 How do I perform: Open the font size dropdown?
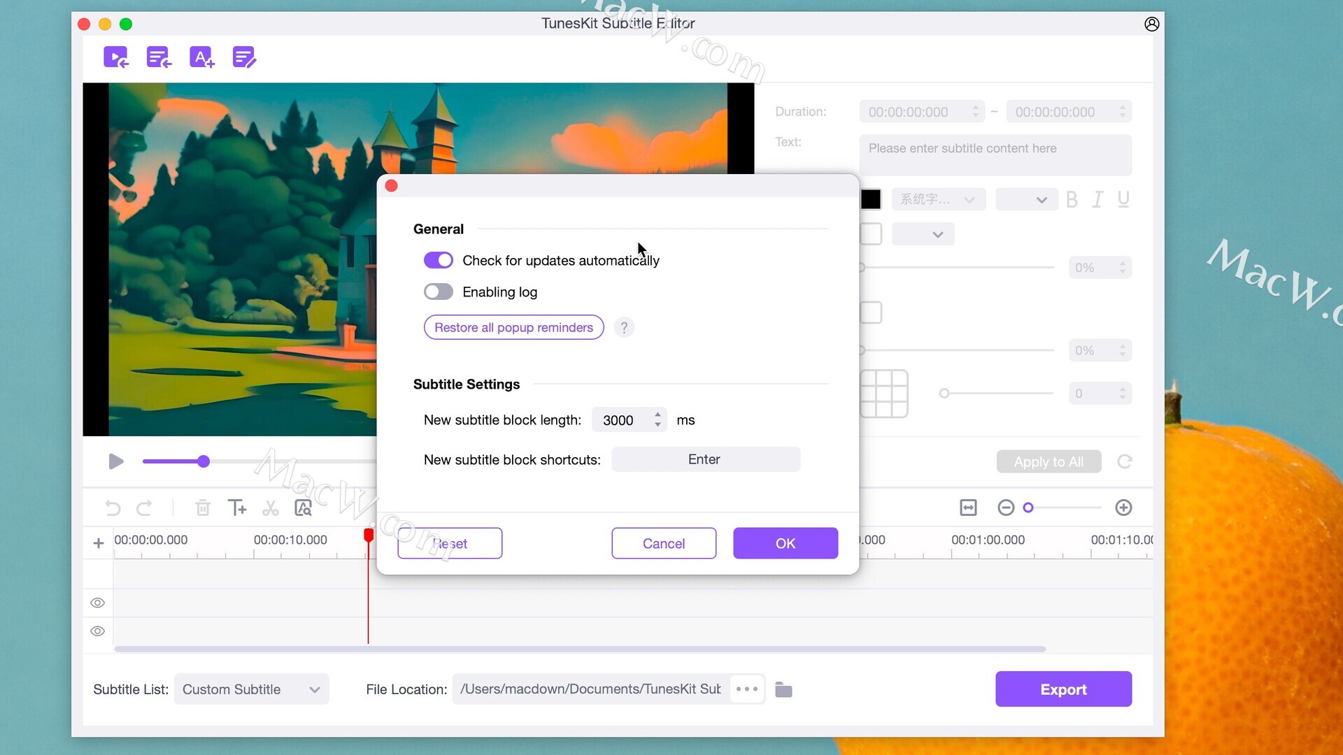1027,200
